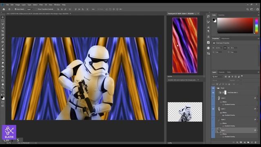Open the File menu
The image size is (261, 147).
7,5
